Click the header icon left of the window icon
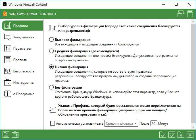 [x=181, y=14]
